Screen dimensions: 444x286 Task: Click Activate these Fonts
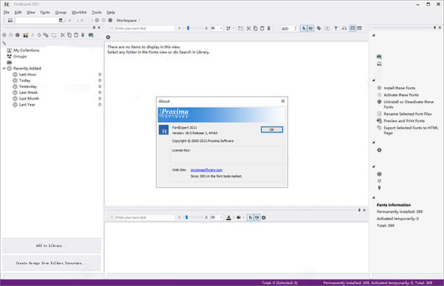401,95
